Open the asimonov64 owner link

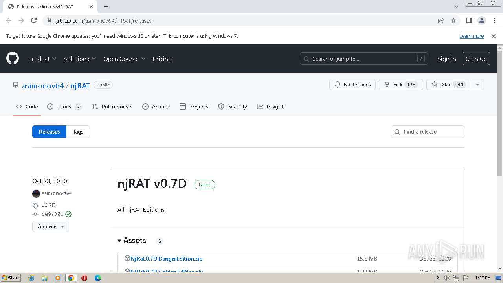pos(43,85)
